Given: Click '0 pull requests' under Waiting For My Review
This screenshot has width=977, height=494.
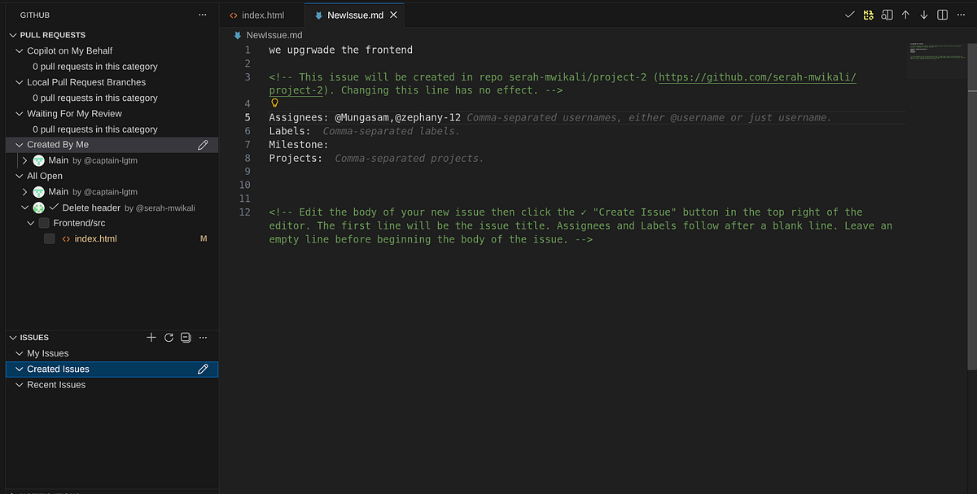Looking at the screenshot, I should pyautogui.click(x=95, y=129).
